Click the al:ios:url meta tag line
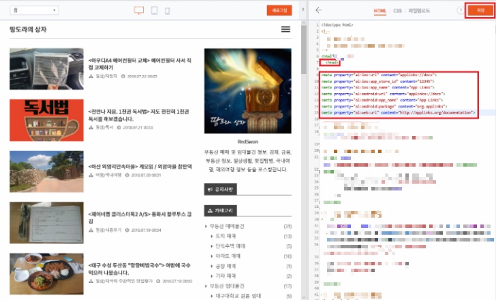 (x=379, y=75)
